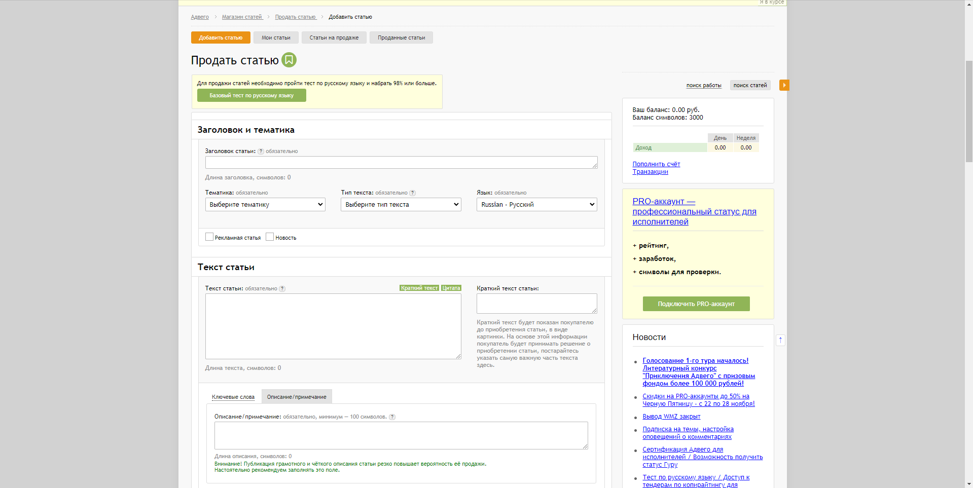973x488 pixels.
Task: Select the Описание/примечание tab
Action: [297, 397]
